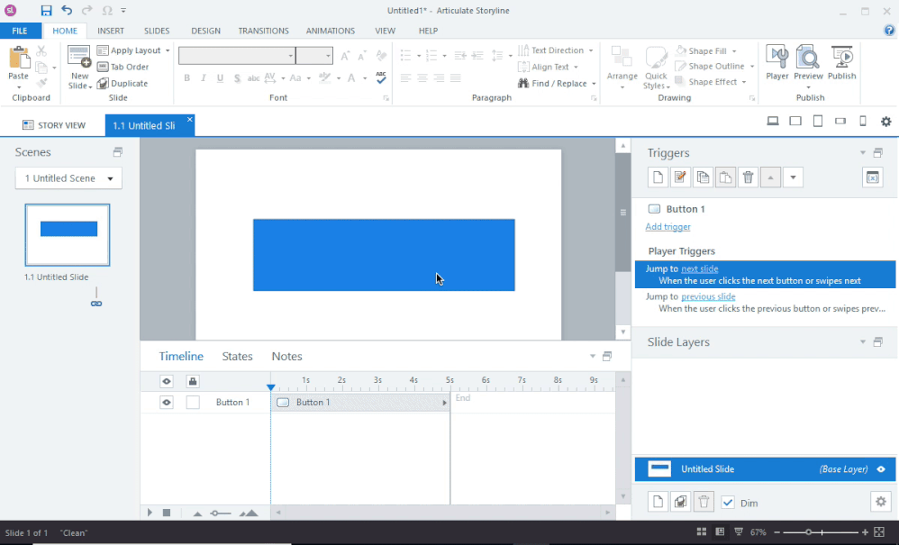Lock Button 1 using timeline lock checkbox
899x545 pixels.
coord(193,403)
